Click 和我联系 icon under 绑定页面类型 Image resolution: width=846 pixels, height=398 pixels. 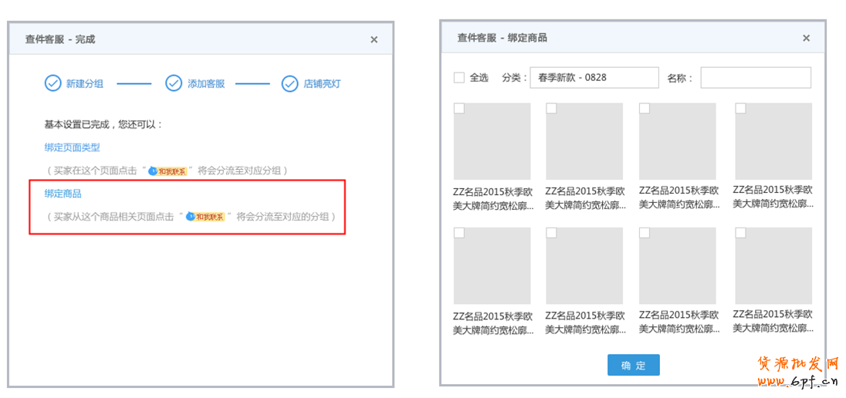168,170
